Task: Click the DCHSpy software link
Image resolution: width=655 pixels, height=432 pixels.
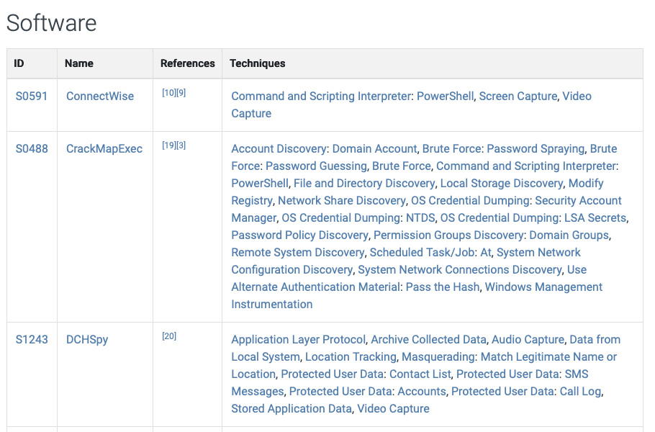Action: click(x=87, y=339)
